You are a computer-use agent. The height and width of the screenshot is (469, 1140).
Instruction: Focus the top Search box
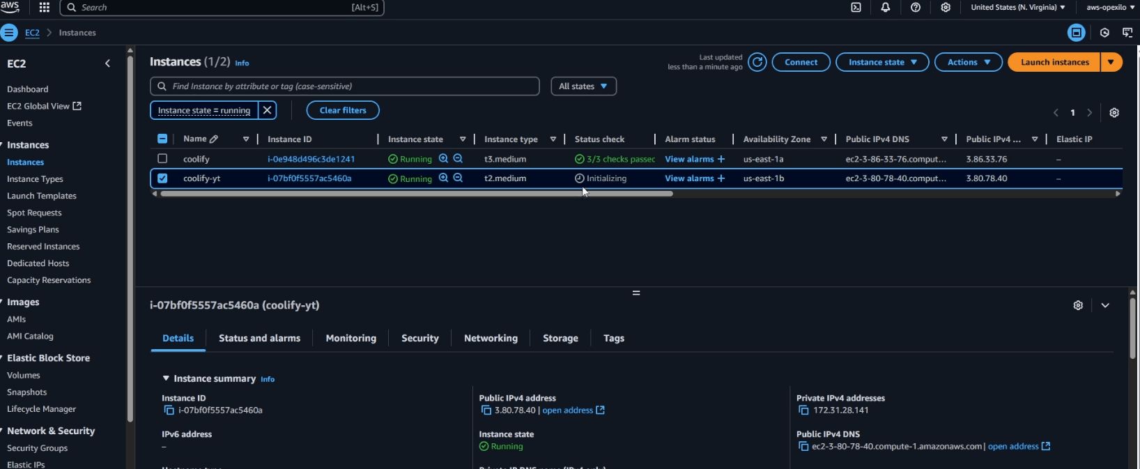coord(222,8)
